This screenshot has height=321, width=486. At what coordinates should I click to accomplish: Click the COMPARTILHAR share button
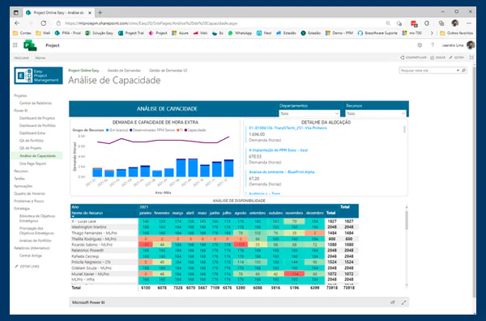[413, 57]
